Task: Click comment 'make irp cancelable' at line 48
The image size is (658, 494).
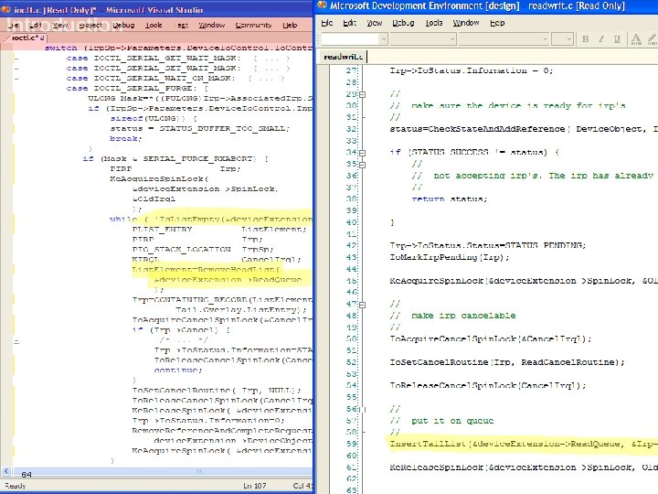Action: click(x=463, y=316)
